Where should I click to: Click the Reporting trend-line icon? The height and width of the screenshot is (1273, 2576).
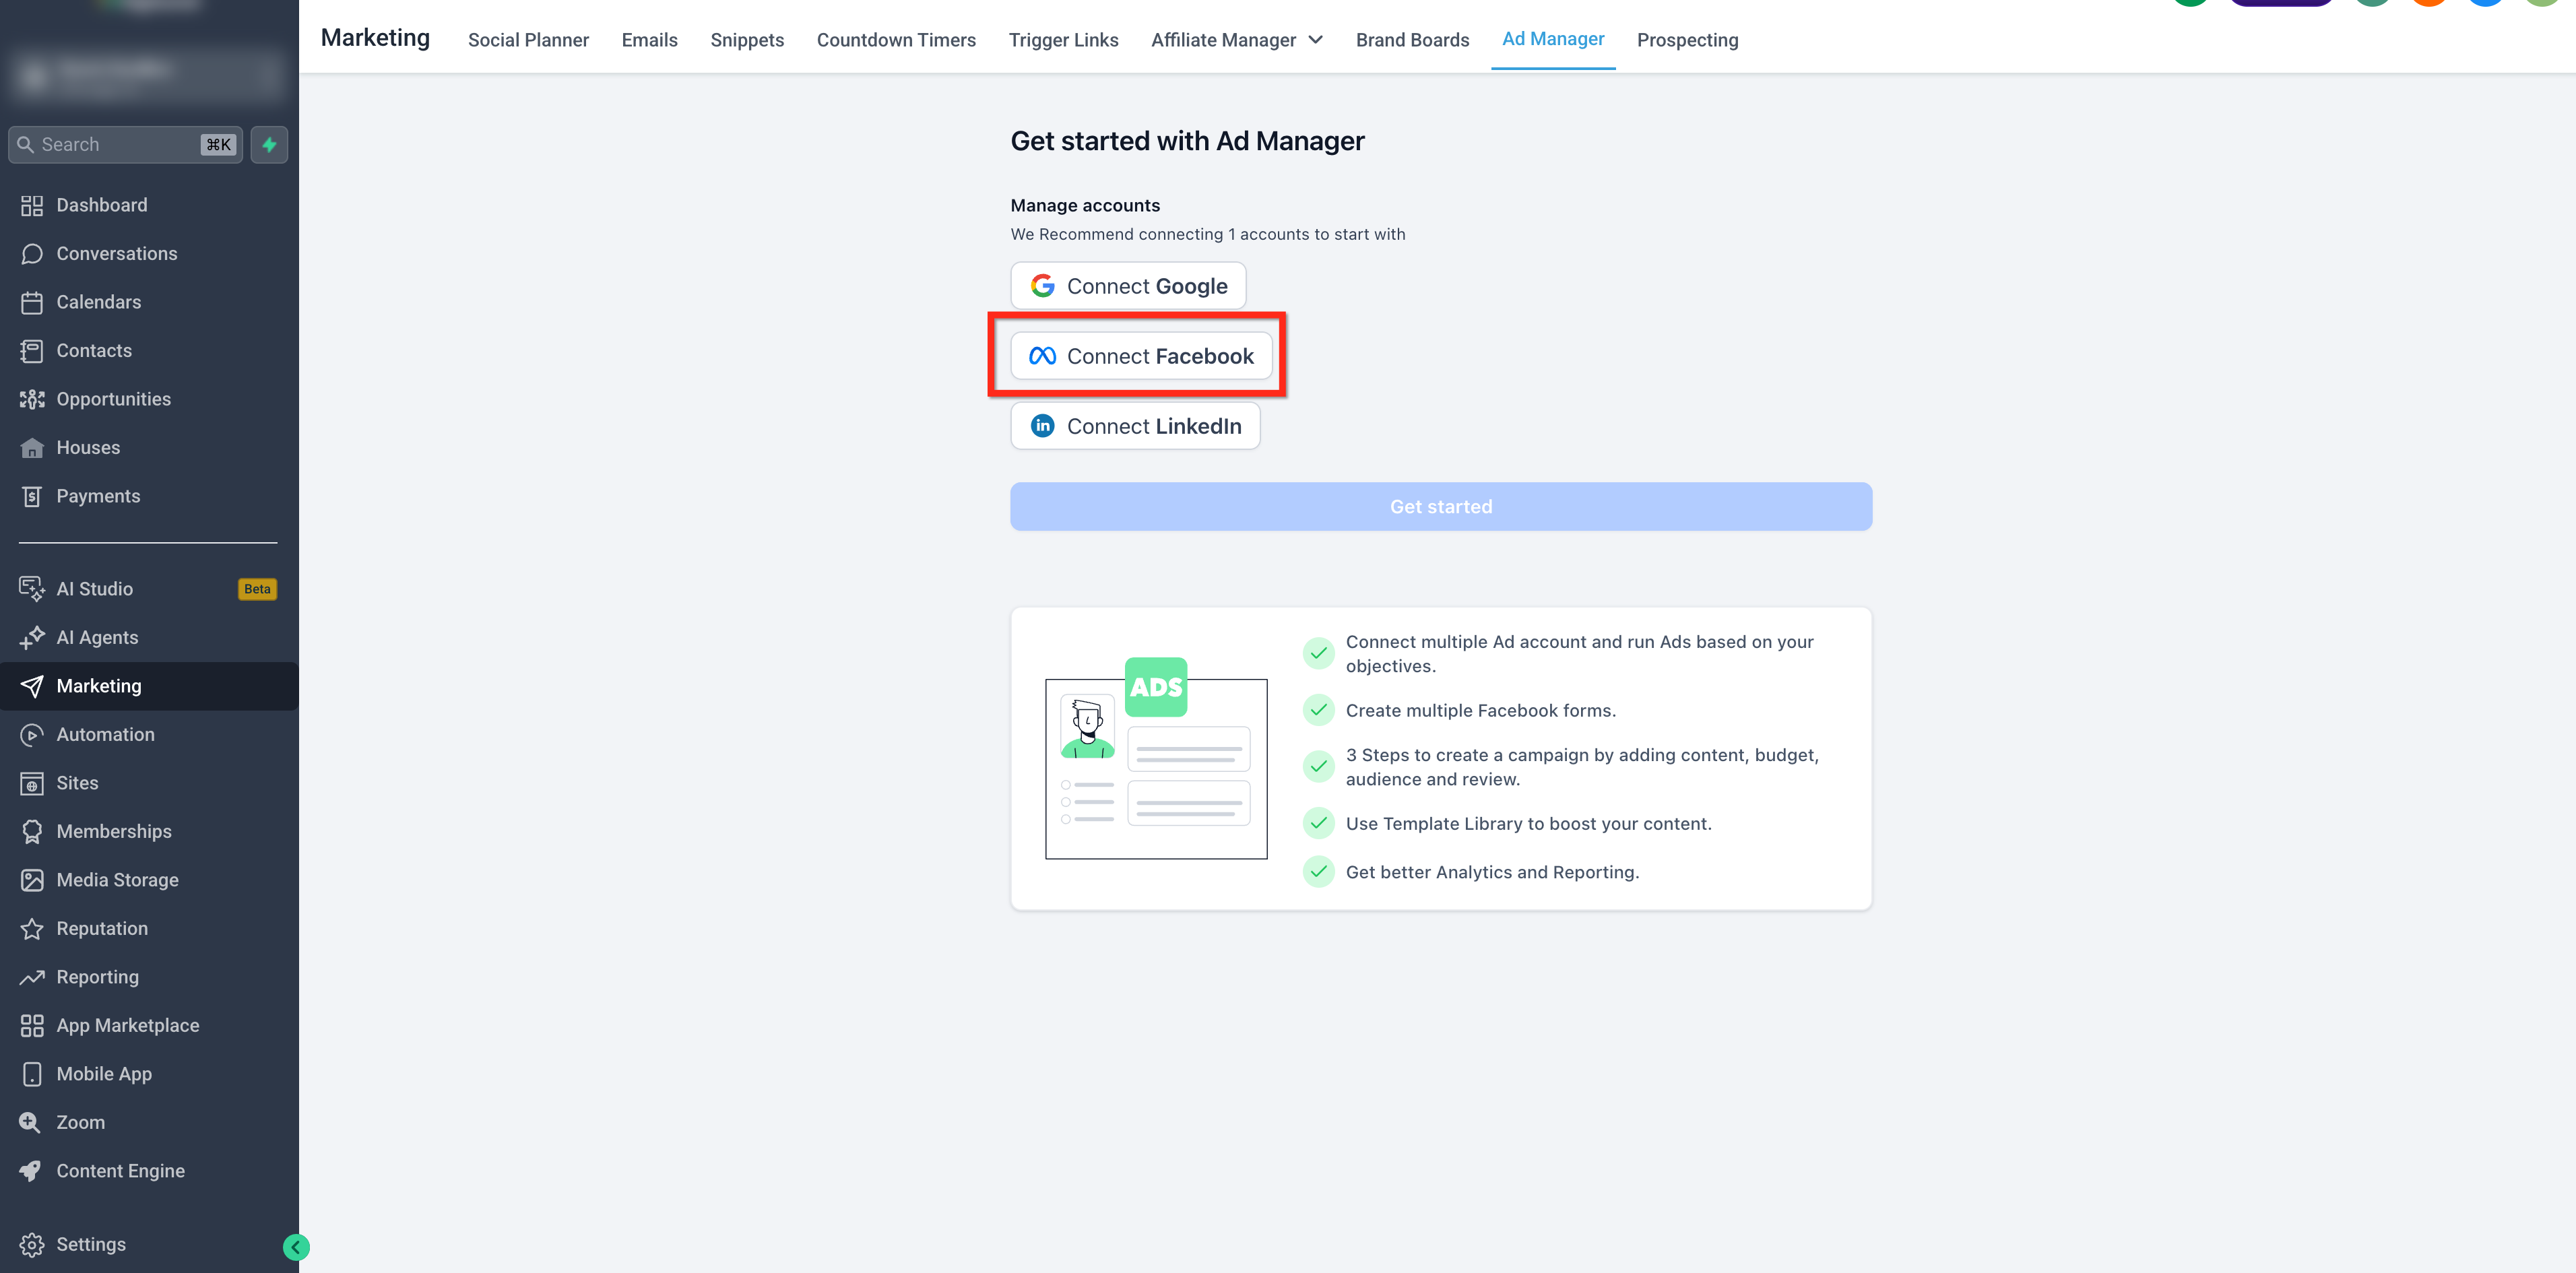pos(32,977)
